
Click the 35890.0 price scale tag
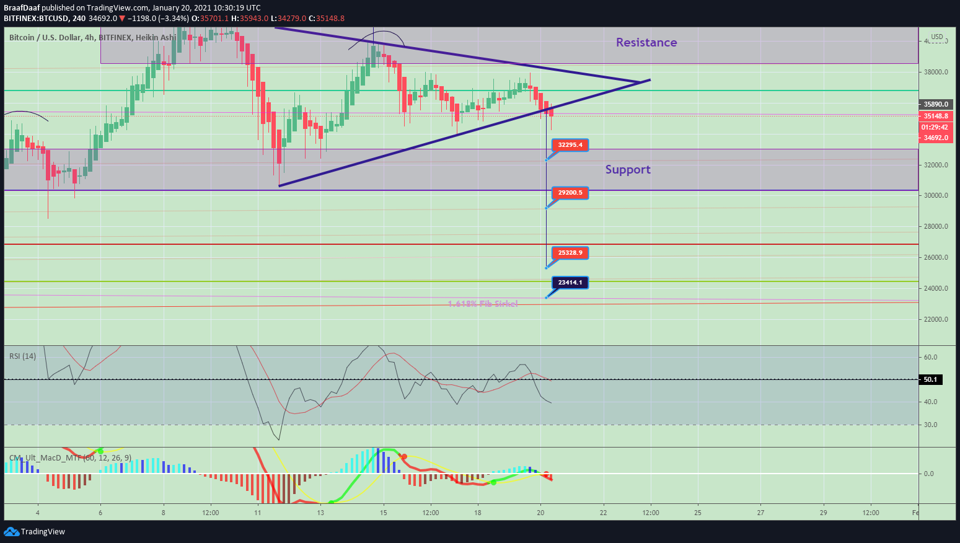pyautogui.click(x=936, y=104)
